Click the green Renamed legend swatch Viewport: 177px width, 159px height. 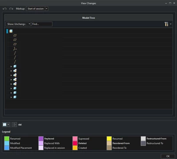[7, 139]
